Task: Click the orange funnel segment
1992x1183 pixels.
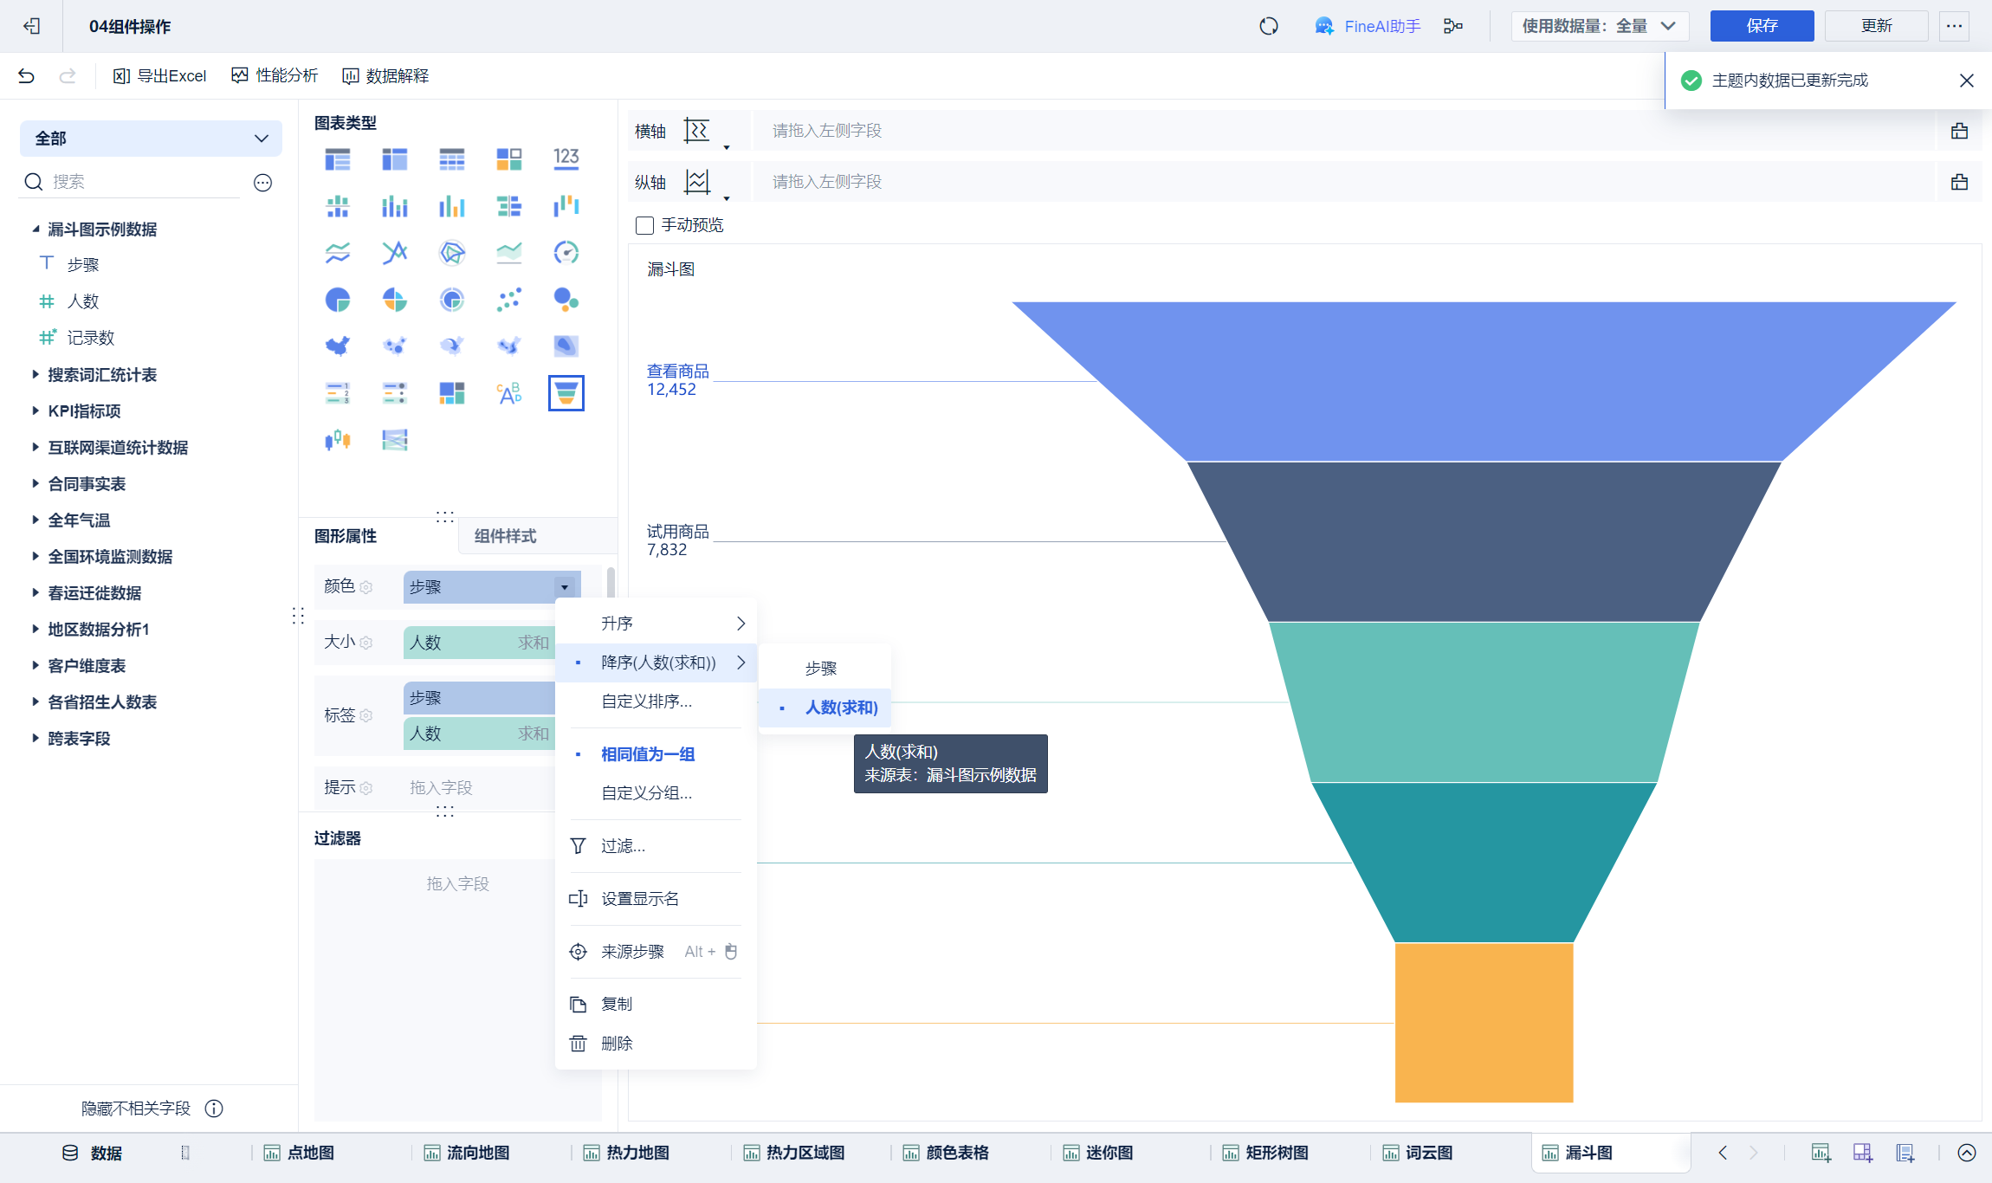Action: (x=1484, y=1022)
